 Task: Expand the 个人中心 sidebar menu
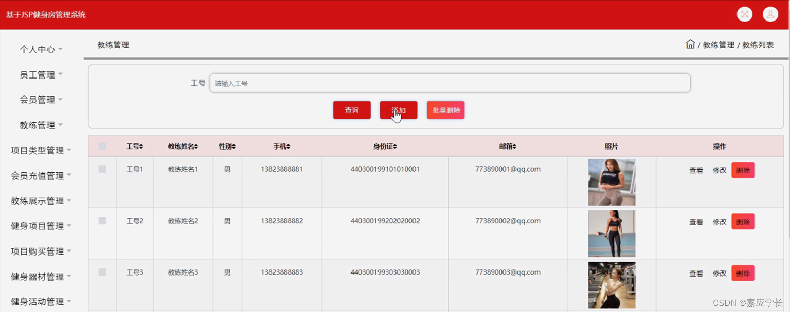[x=41, y=49]
